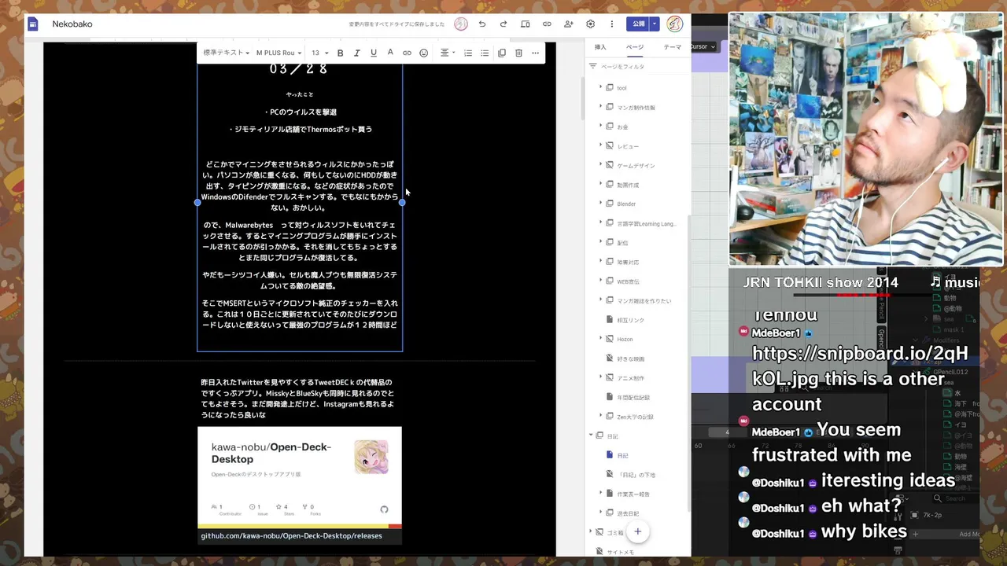Viewport: 1007px width, 566px height.
Task: Open the 標準テキスト style dropdown
Action: pyautogui.click(x=226, y=53)
